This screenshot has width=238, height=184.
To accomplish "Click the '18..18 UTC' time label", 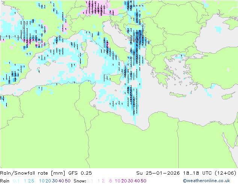I will 197,173.
